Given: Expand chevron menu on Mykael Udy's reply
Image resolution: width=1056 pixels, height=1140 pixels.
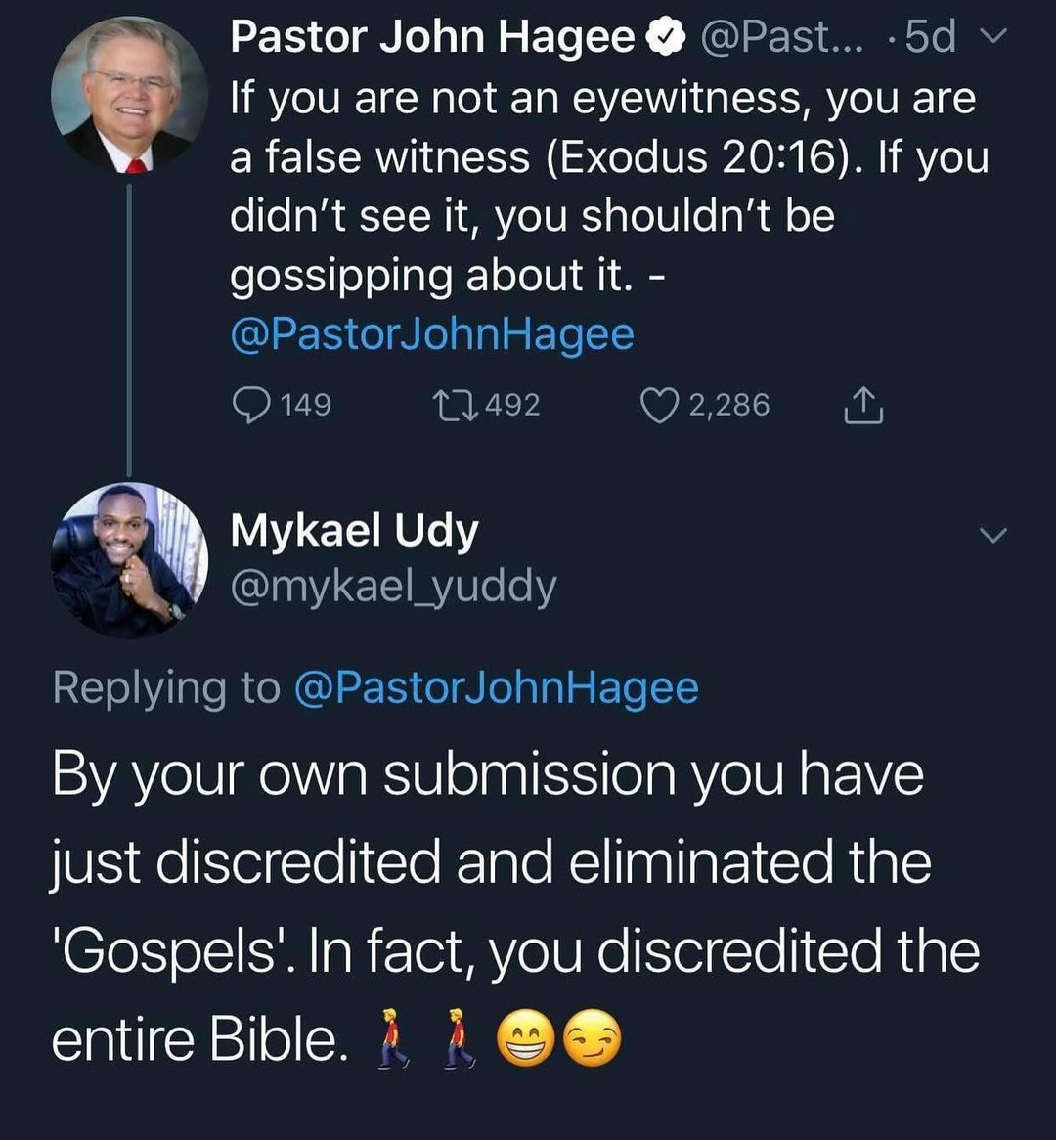Looking at the screenshot, I should pyautogui.click(x=992, y=535).
